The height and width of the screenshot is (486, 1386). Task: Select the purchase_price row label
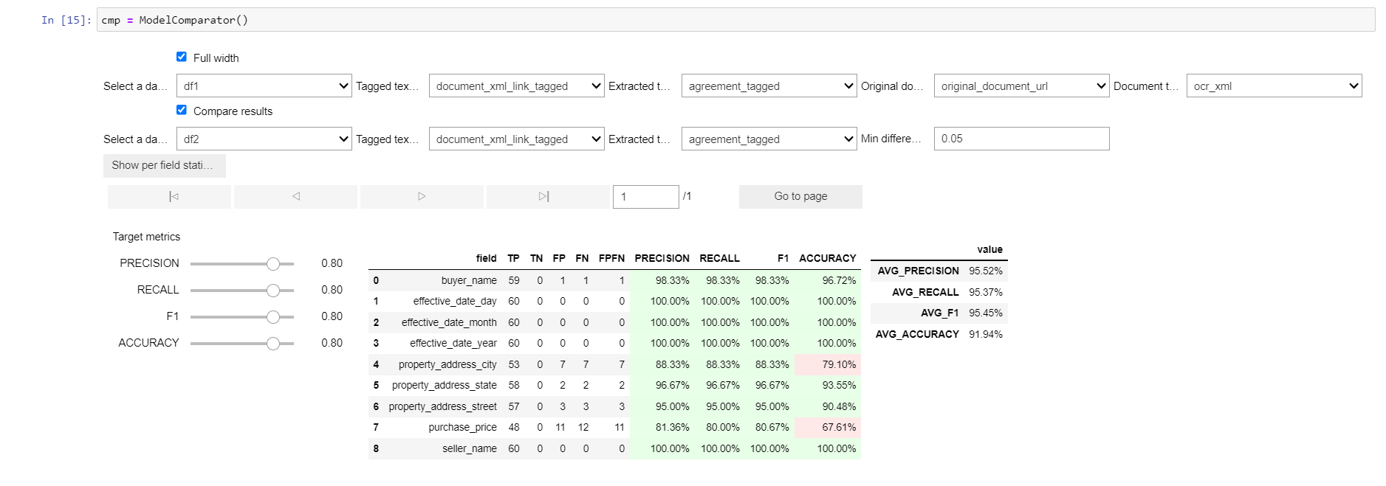[463, 427]
